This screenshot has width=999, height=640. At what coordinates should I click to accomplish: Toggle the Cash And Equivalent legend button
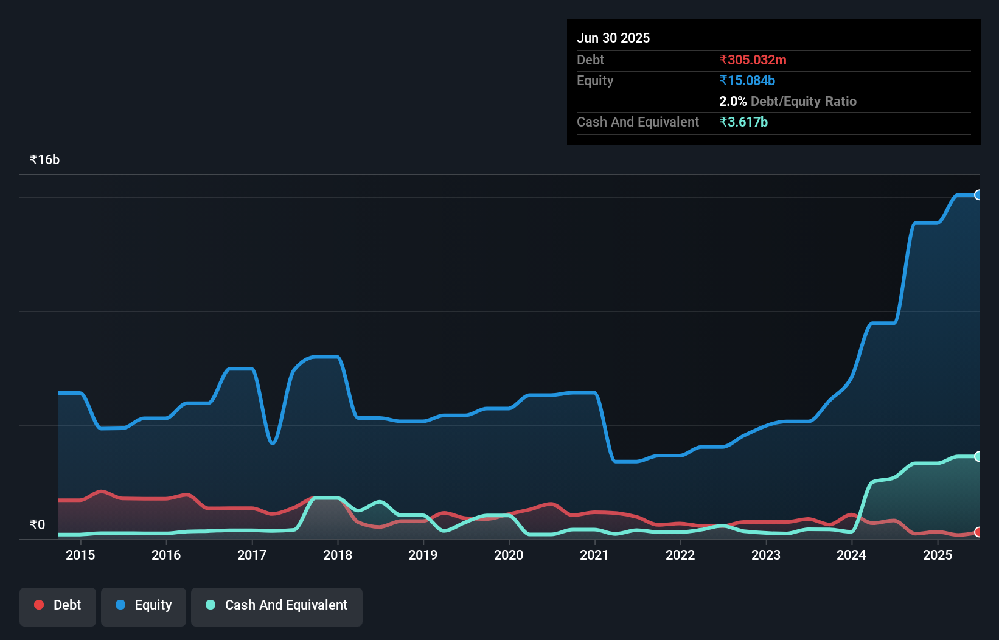click(277, 607)
